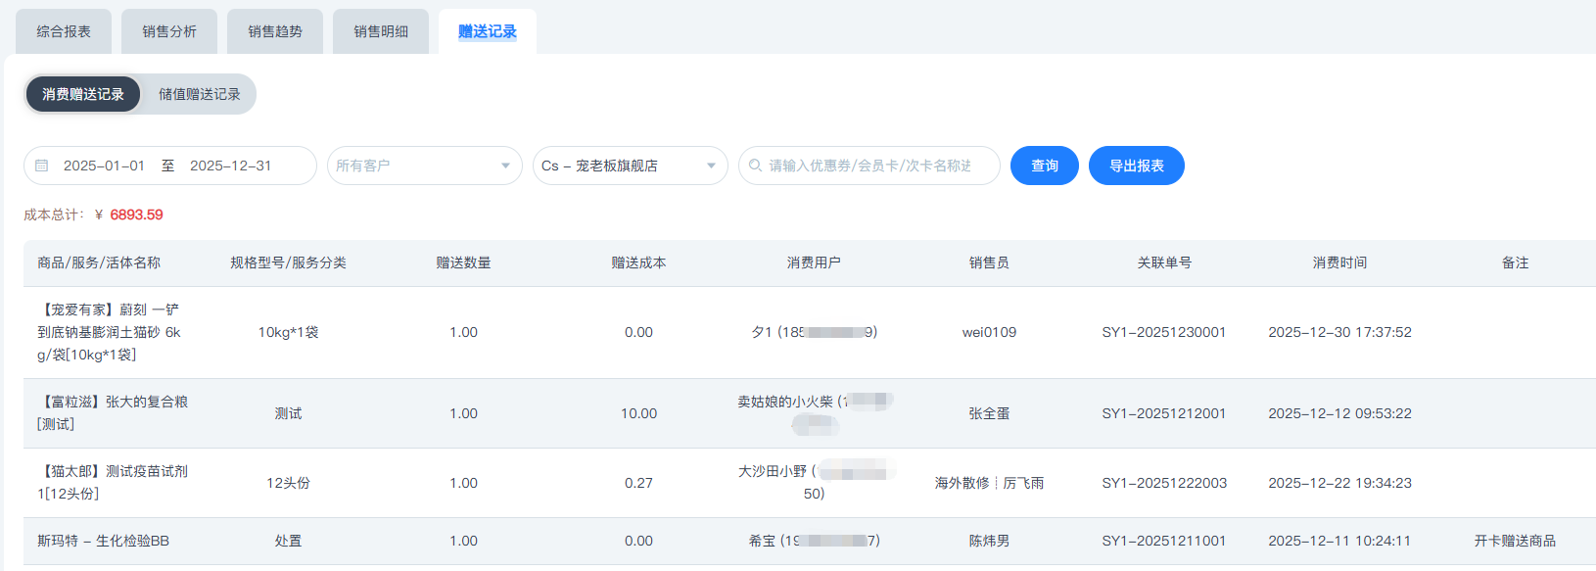Switch to 储值赠送记录 view
Image resolution: width=1596 pixels, height=571 pixels.
[199, 94]
